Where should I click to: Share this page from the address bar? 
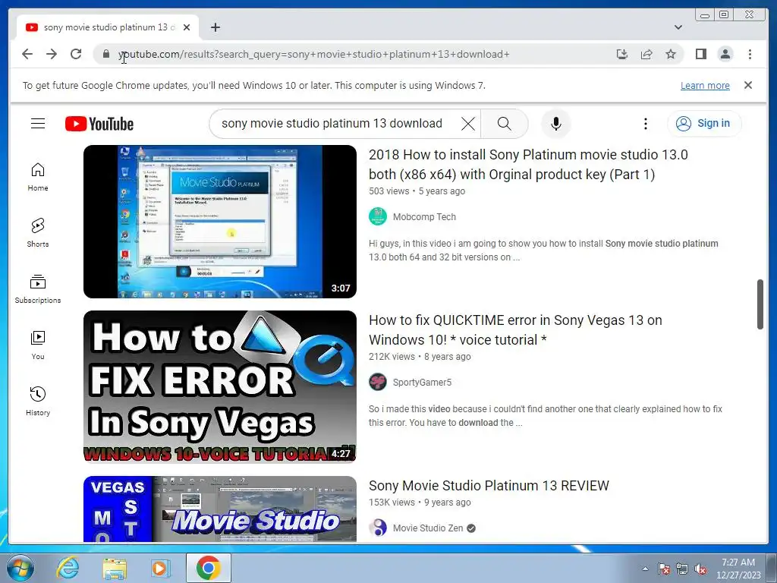coord(646,54)
